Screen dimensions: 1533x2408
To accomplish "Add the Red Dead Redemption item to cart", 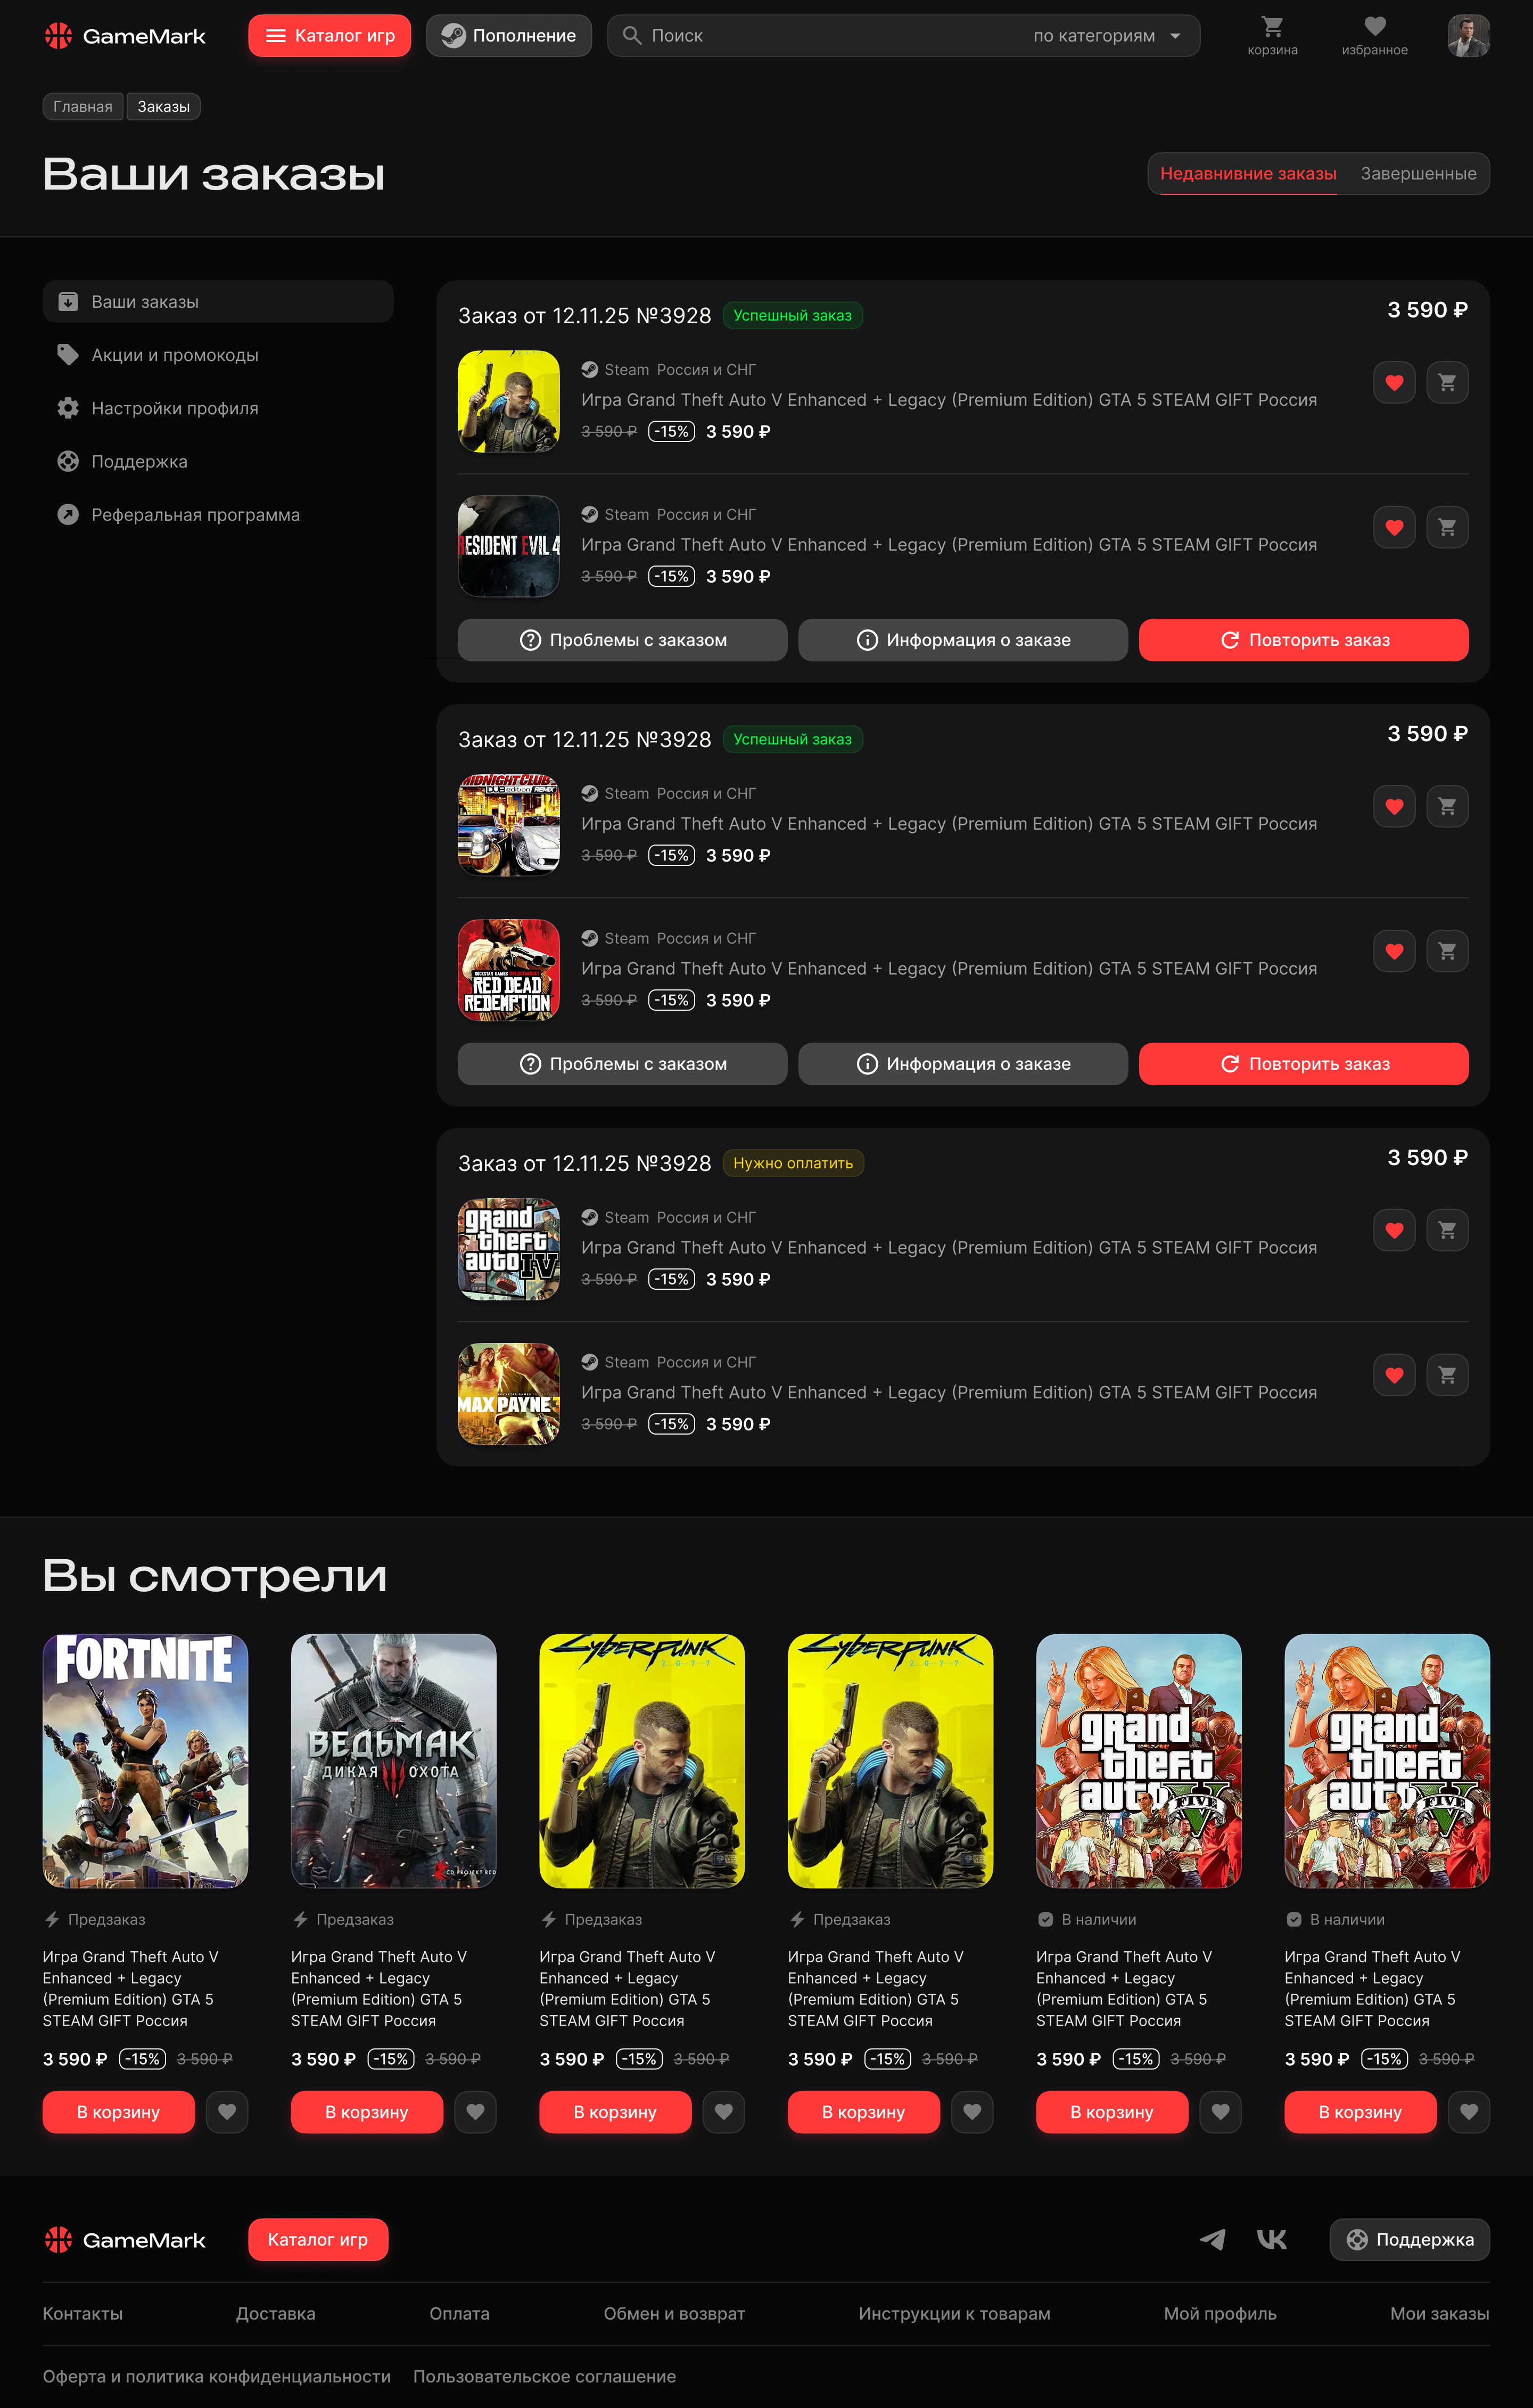I will point(1447,951).
